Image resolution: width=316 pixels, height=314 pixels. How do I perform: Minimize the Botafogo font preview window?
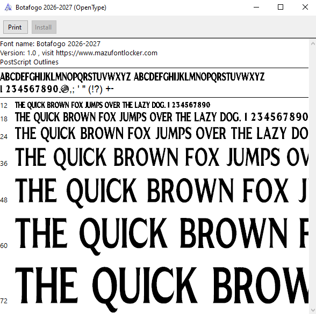click(256, 8)
